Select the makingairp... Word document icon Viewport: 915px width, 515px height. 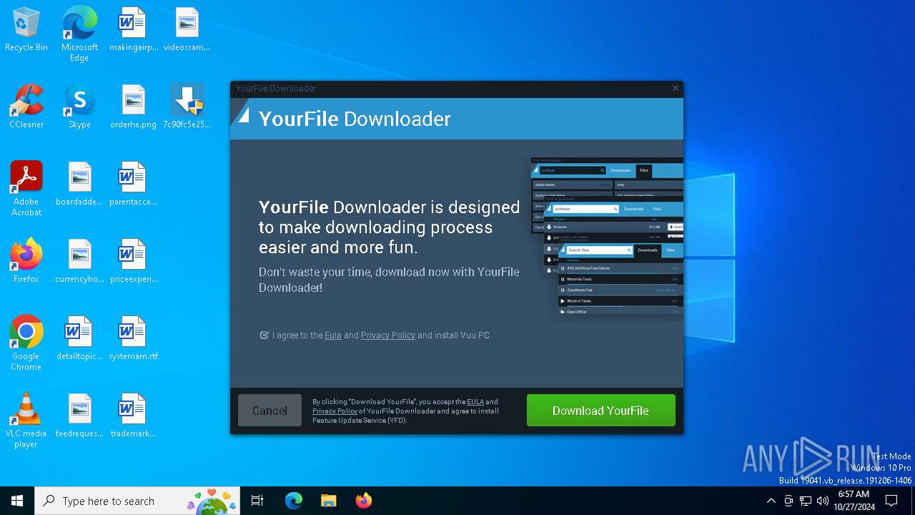click(x=133, y=30)
